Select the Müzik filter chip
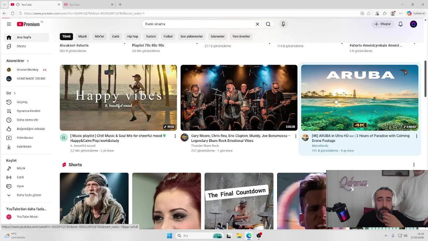The width and height of the screenshot is (428, 241). (83, 36)
